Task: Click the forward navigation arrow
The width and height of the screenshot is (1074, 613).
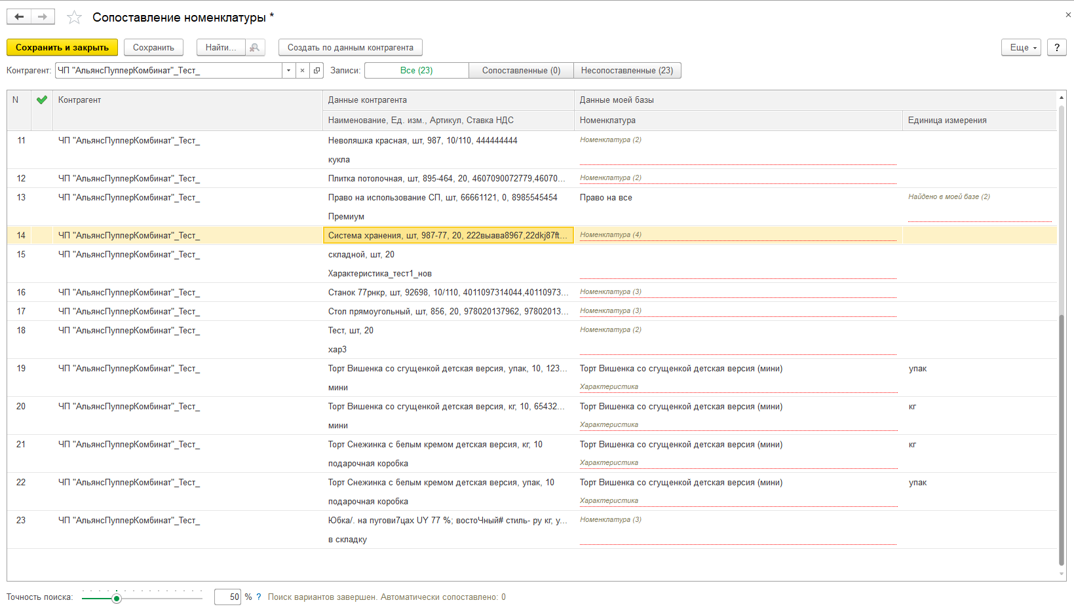Action: pos(43,17)
